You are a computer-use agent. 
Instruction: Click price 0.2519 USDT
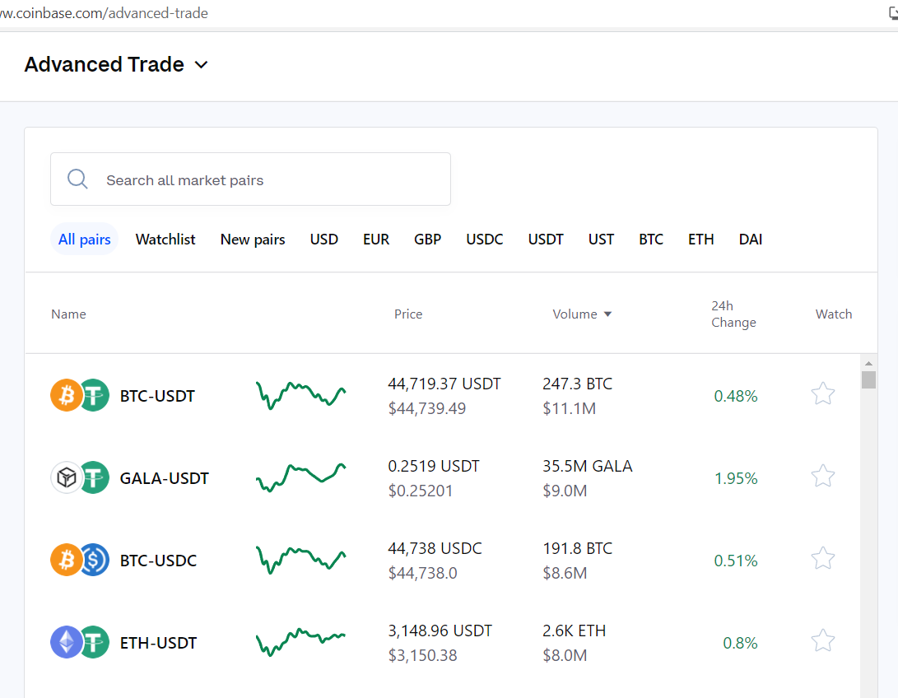(x=434, y=466)
